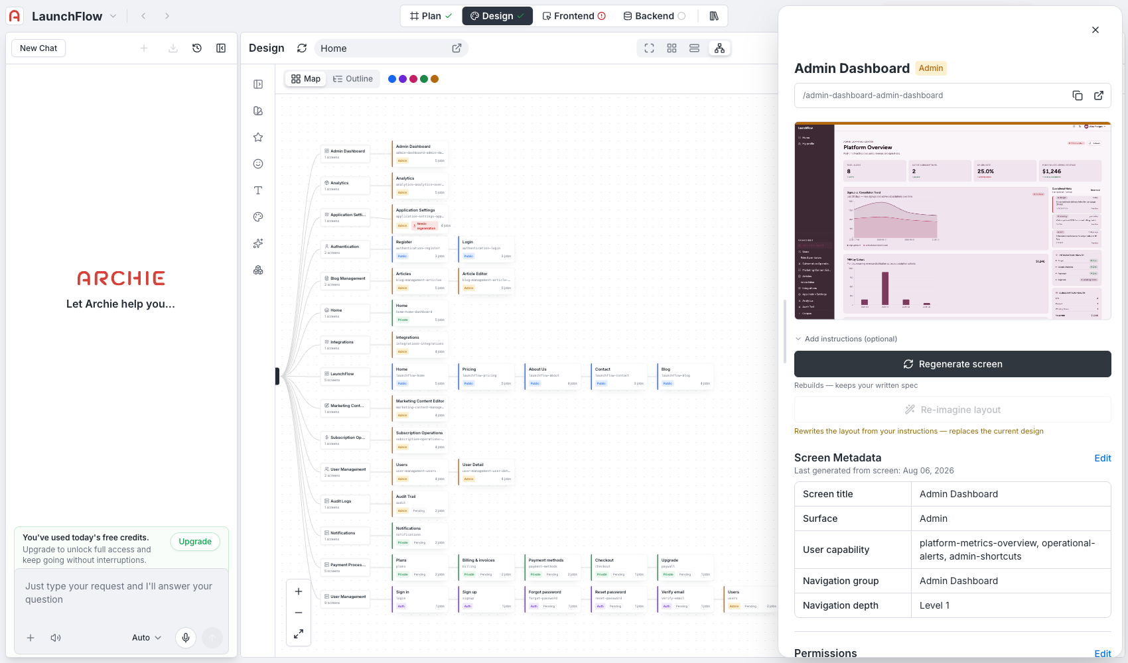Refresh the Design view

coord(302,48)
